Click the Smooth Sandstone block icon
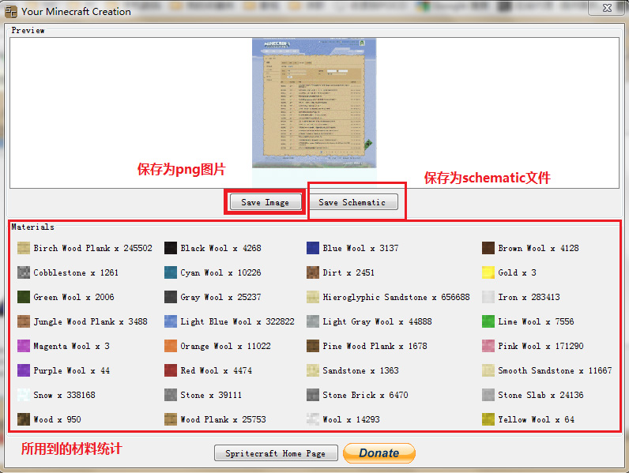This screenshot has width=629, height=473. pyautogui.click(x=488, y=370)
